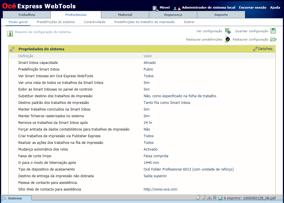Click the Ver configuração eye icon
The width and height of the screenshot is (284, 203).
[228, 31]
